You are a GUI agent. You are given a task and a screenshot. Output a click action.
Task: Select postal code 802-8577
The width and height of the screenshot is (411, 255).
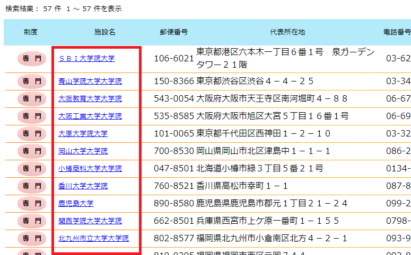174,238
